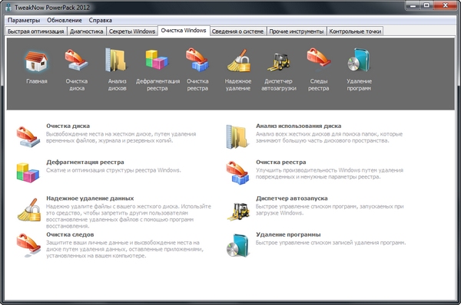Open the Параметры menu

(24, 20)
